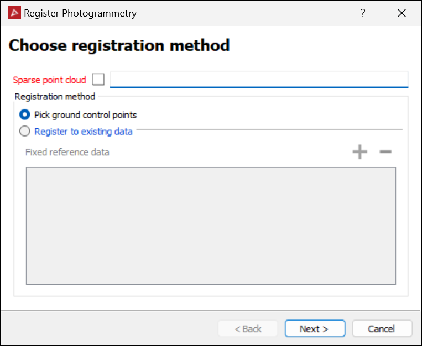422x346 pixels.
Task: Go to previous step with Back button
Action: click(x=248, y=329)
